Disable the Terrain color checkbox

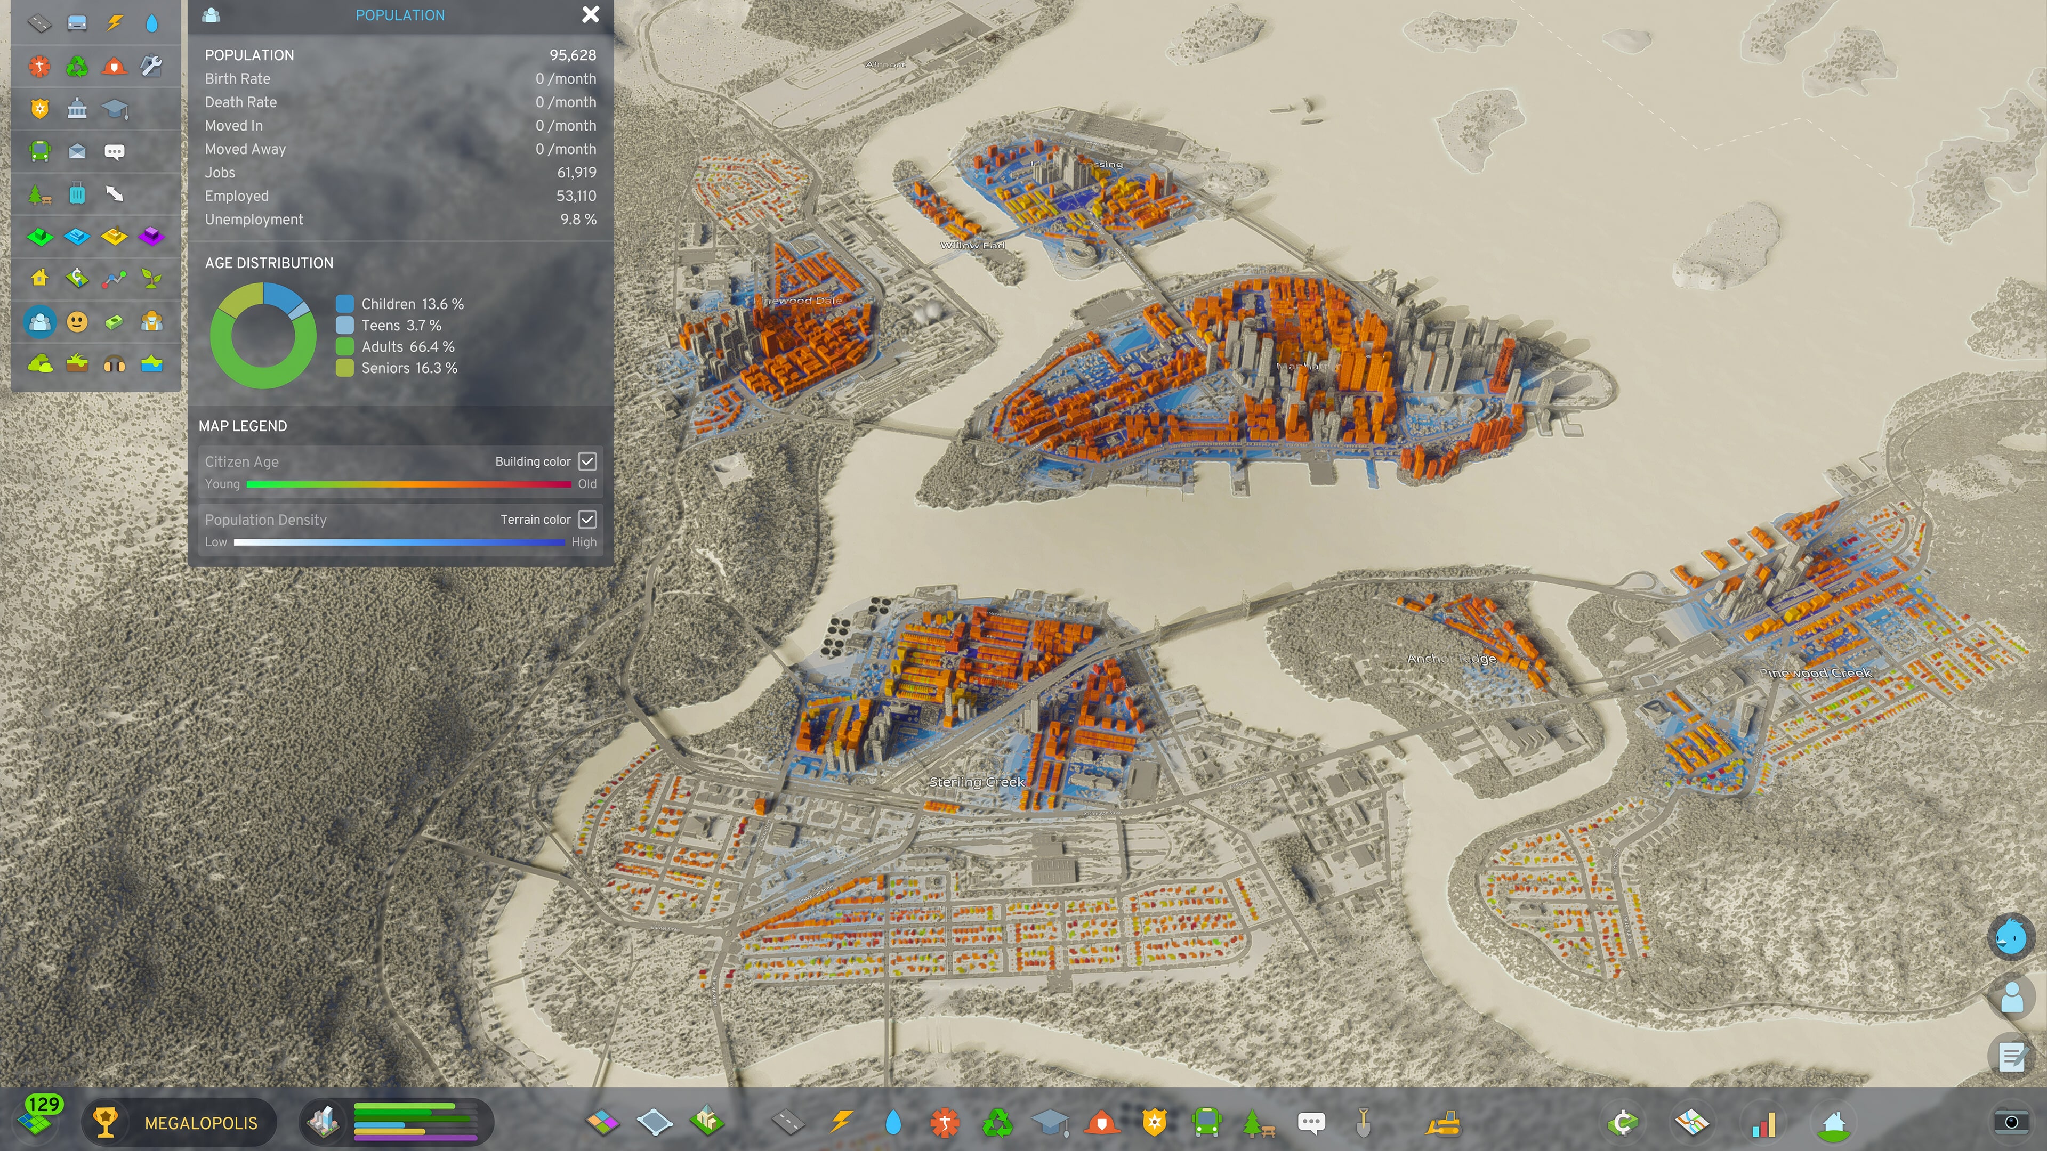[x=588, y=520]
